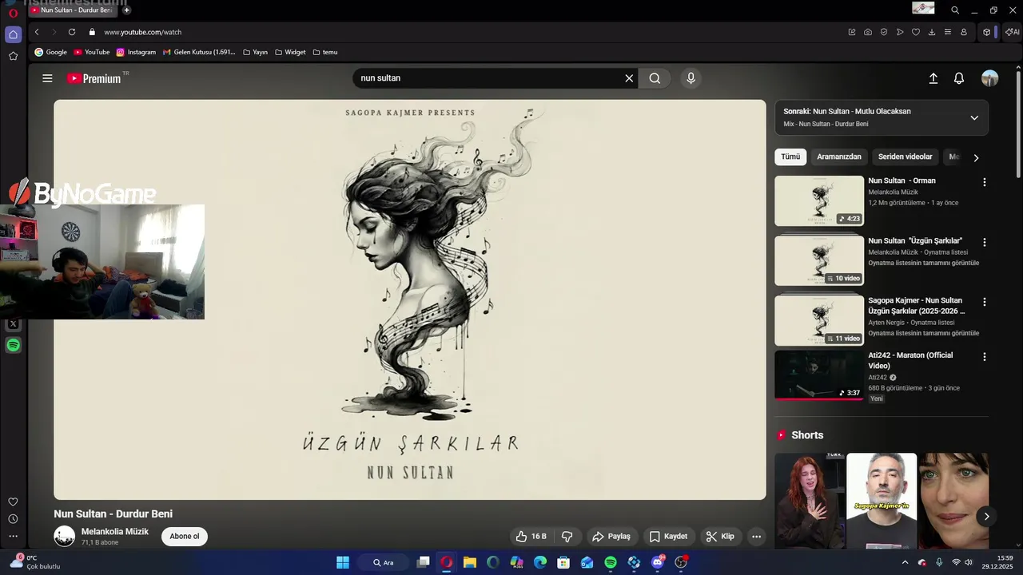Open Opera privacy shield icon
The width and height of the screenshot is (1023, 575).
tap(884, 32)
